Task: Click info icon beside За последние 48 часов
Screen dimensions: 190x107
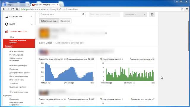Action: pyautogui.click(x=65, y=59)
